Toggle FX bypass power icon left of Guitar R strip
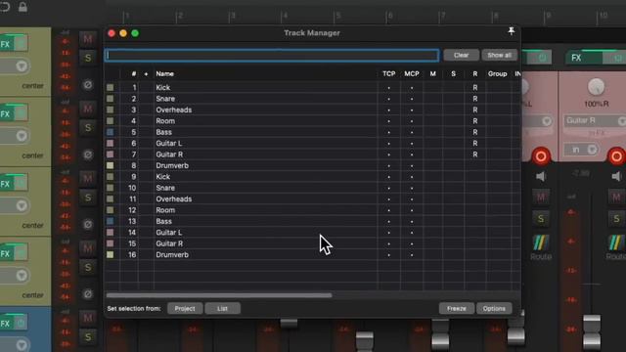The width and height of the screenshot is (626, 352). click(x=542, y=58)
